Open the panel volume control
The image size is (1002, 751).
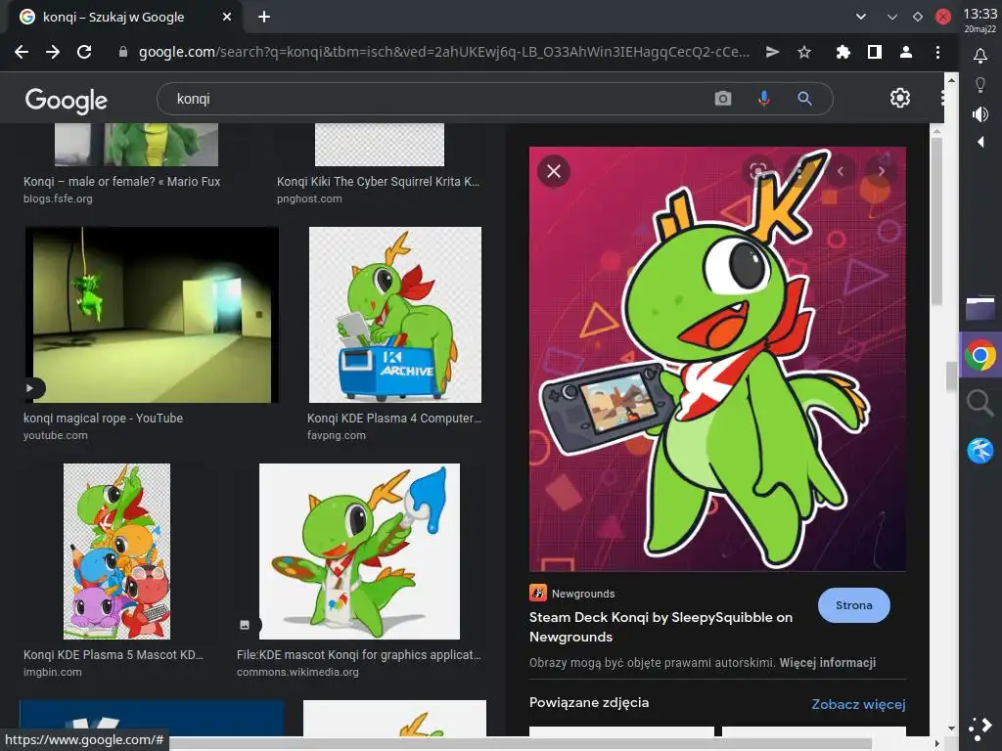(x=980, y=114)
